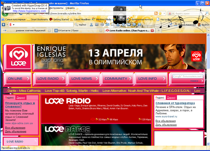Image resolution: width=210 pixels, height=151 pixels.
Task: Click the blue VK 'B' toolbar logo
Action: tap(3, 24)
